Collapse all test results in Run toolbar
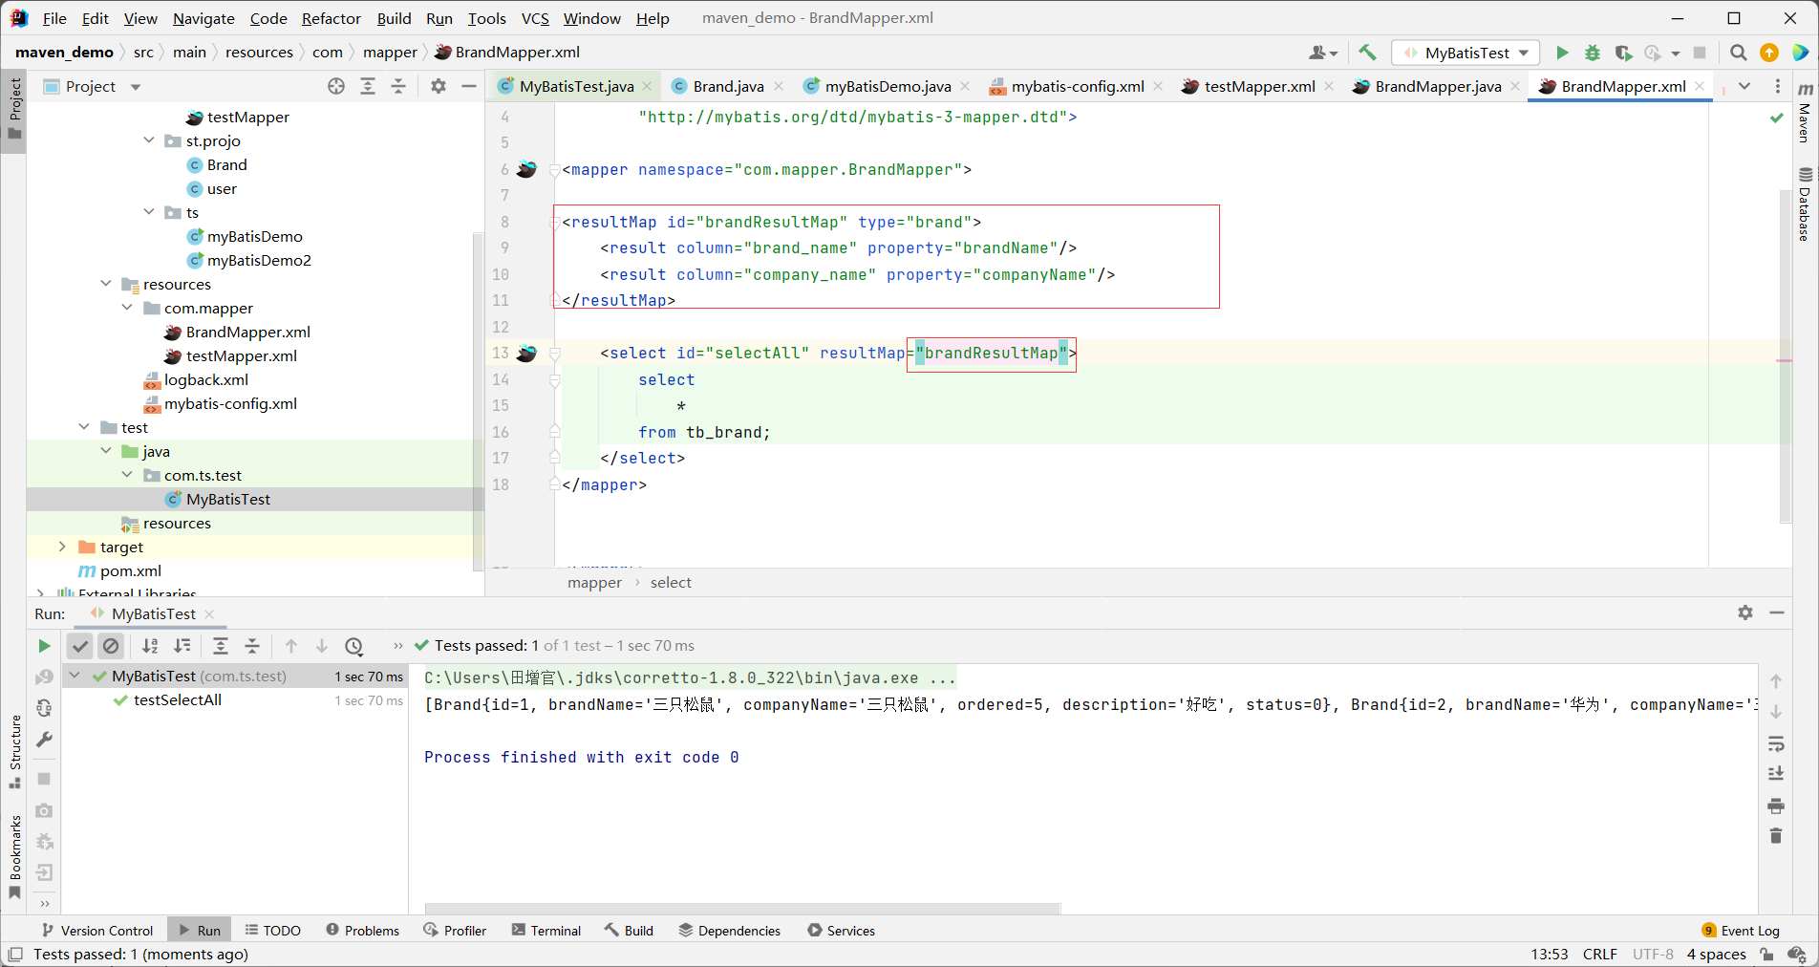The height and width of the screenshot is (967, 1819). coord(252,646)
